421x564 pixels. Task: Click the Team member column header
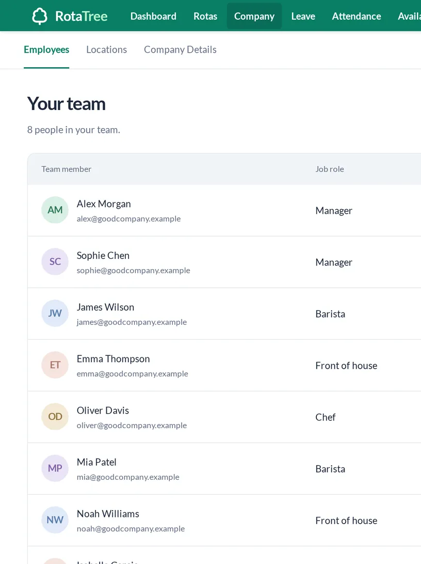[66, 169]
